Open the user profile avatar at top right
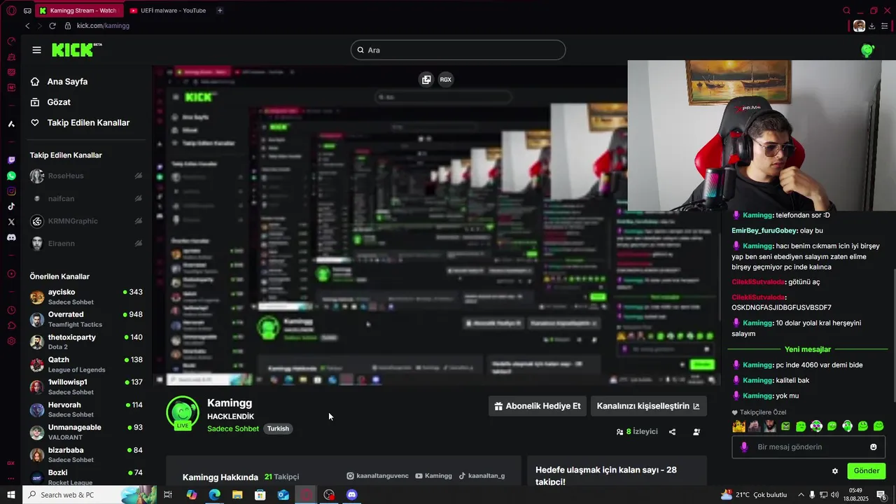The image size is (896, 504). coord(868,50)
